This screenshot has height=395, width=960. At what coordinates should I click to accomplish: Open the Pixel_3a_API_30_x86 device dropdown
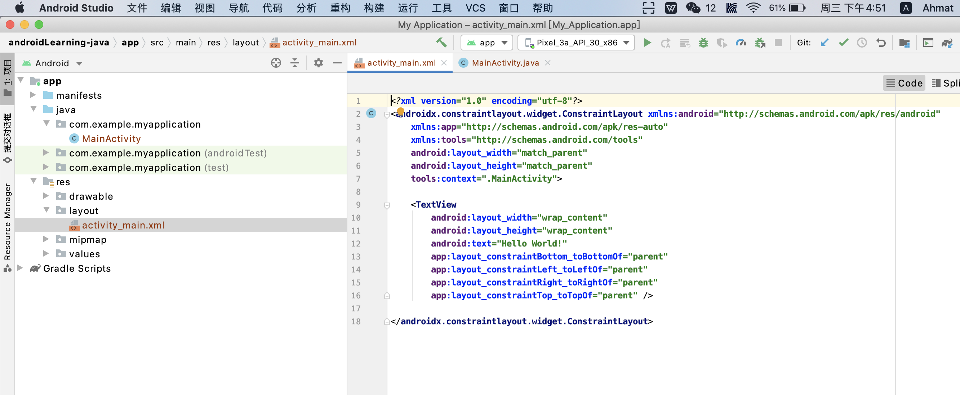coord(576,43)
